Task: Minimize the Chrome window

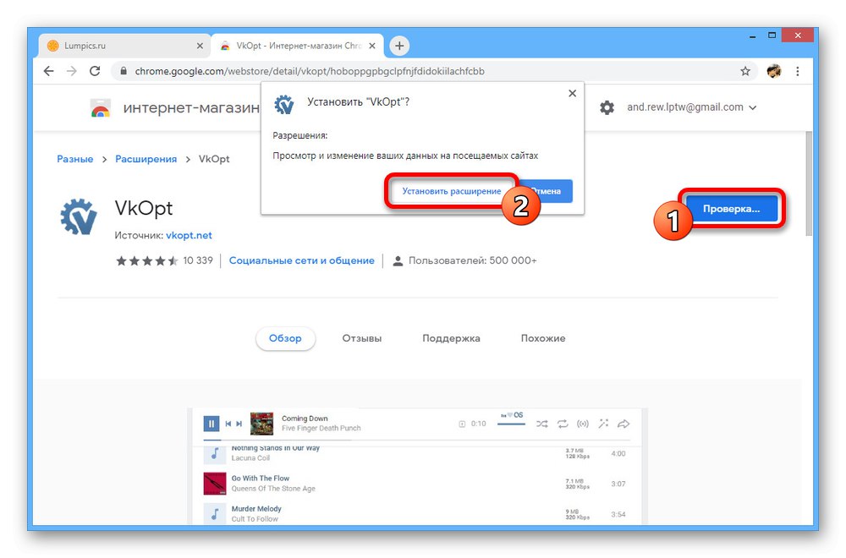Action: point(753,36)
